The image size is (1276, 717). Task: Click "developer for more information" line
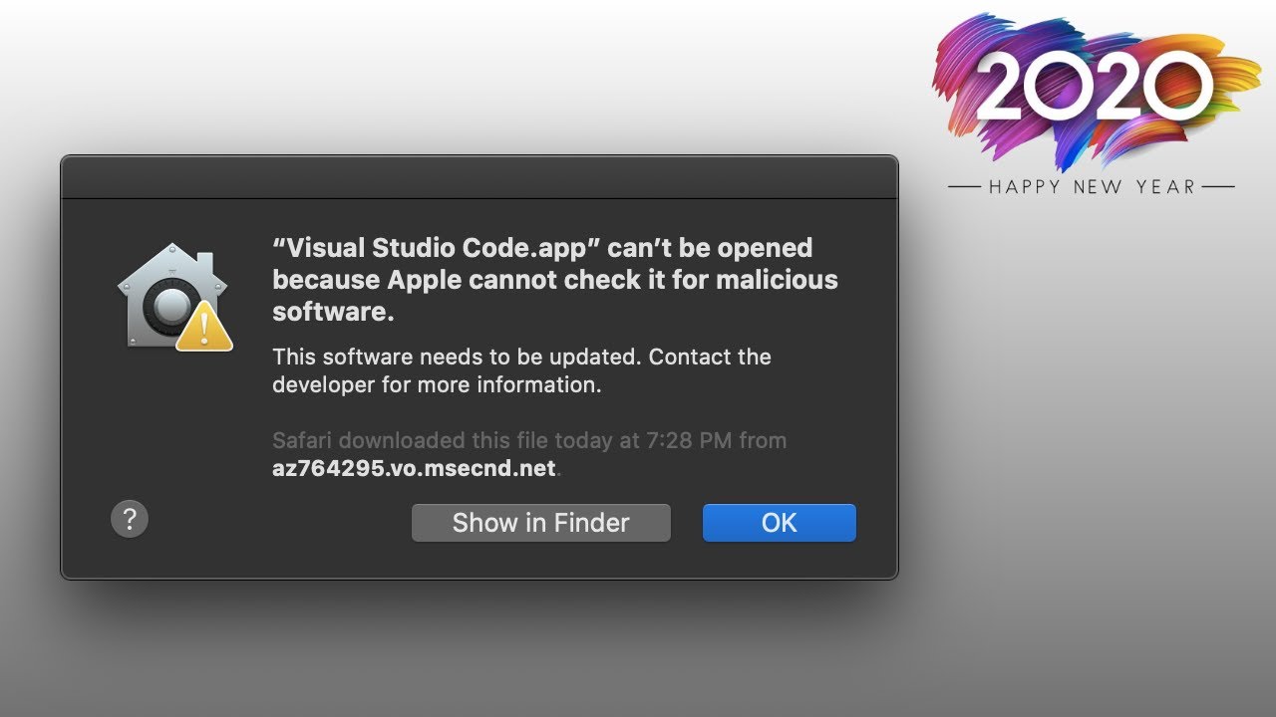[437, 384]
